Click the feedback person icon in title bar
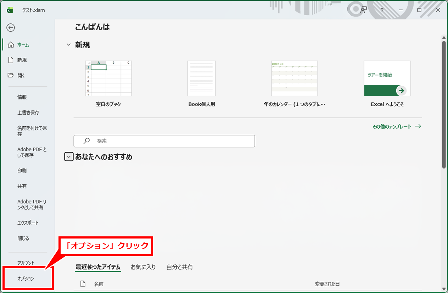The height and width of the screenshot is (293, 448). tap(363, 10)
